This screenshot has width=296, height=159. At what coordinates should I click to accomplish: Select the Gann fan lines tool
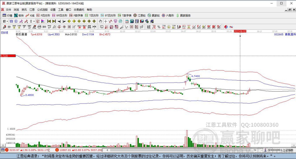(106, 27)
